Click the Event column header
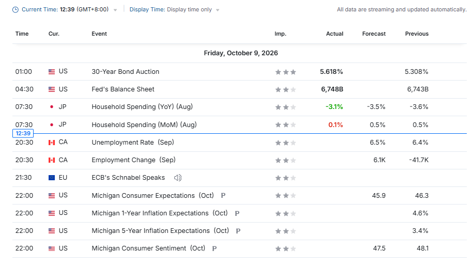This screenshot has height=266, width=473. pos(99,34)
